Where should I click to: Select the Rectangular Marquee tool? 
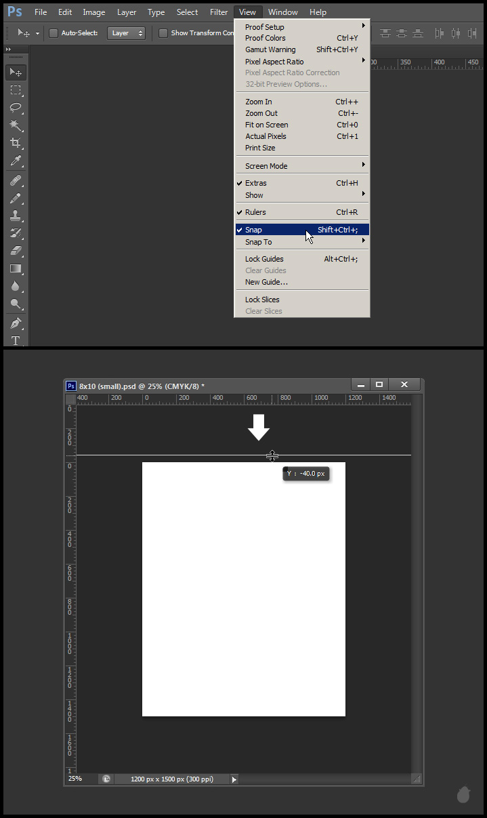(x=16, y=90)
